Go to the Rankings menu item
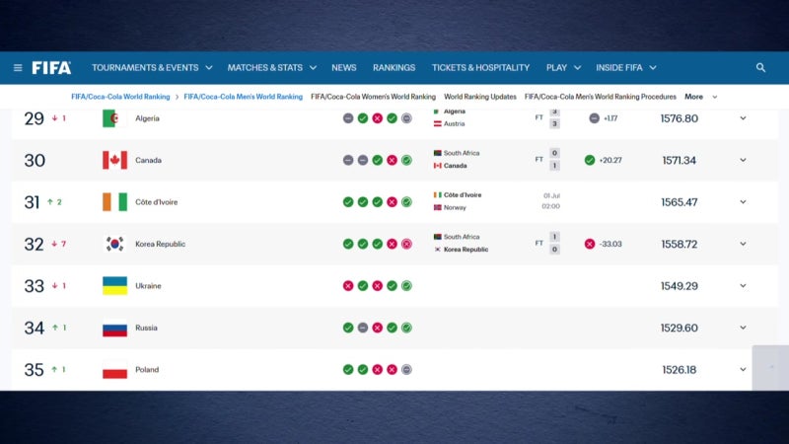 coord(394,67)
